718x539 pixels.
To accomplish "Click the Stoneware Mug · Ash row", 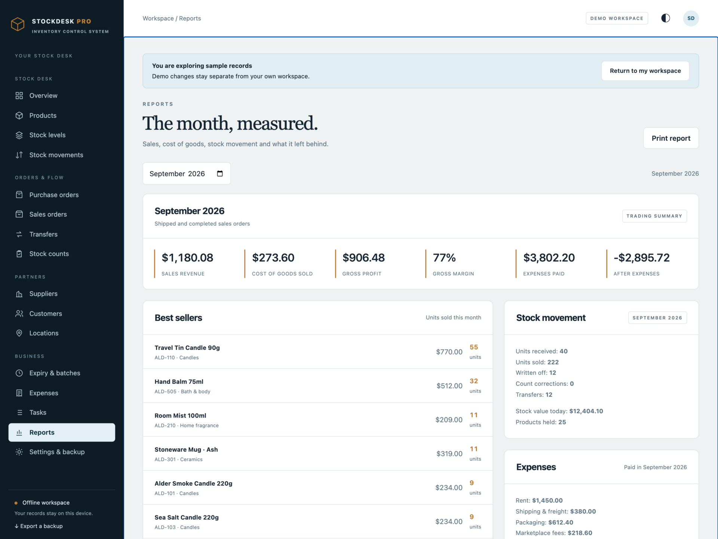I will pyautogui.click(x=318, y=454).
